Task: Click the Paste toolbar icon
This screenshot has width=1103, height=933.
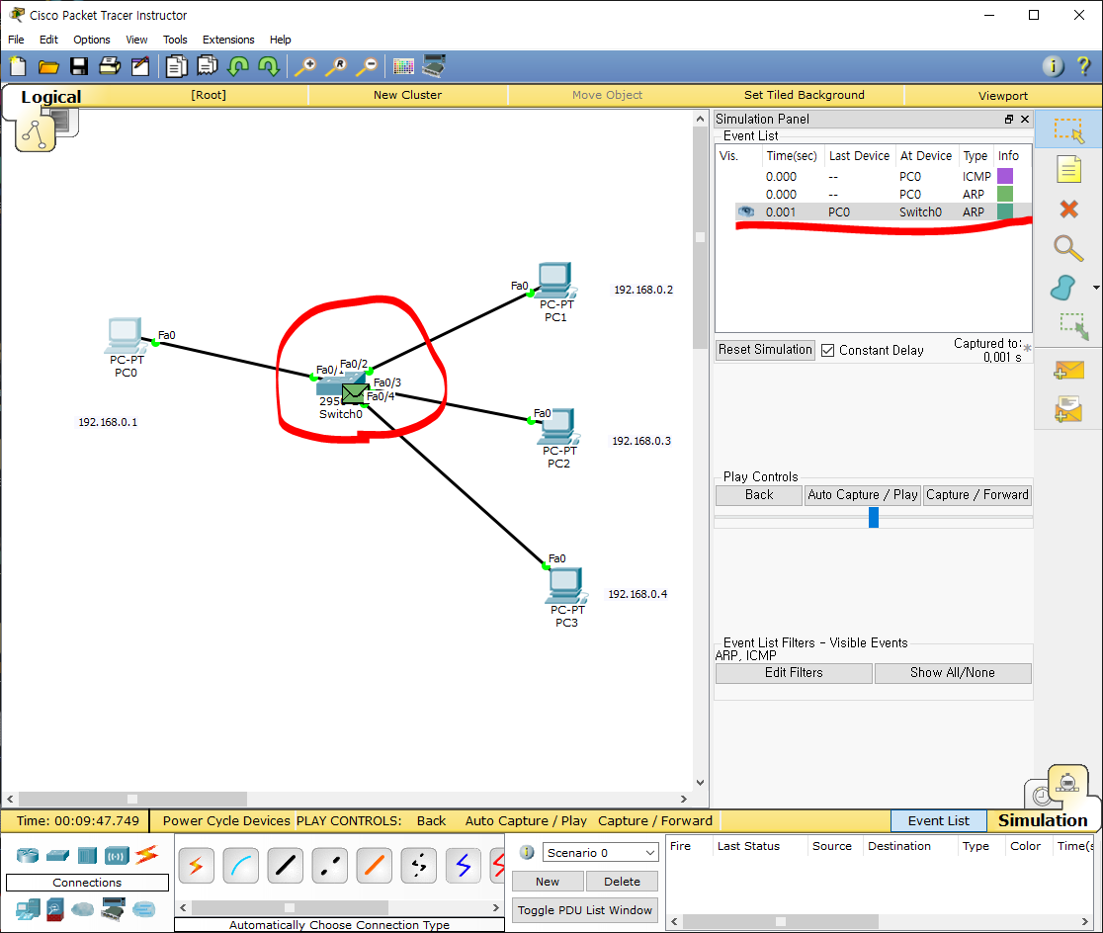Action: click(x=208, y=67)
